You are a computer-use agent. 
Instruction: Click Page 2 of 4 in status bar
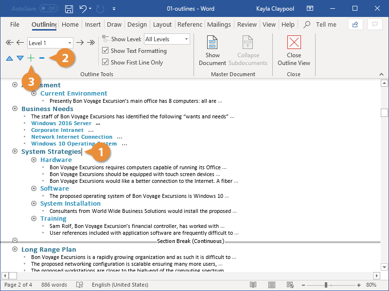pyautogui.click(x=18, y=285)
